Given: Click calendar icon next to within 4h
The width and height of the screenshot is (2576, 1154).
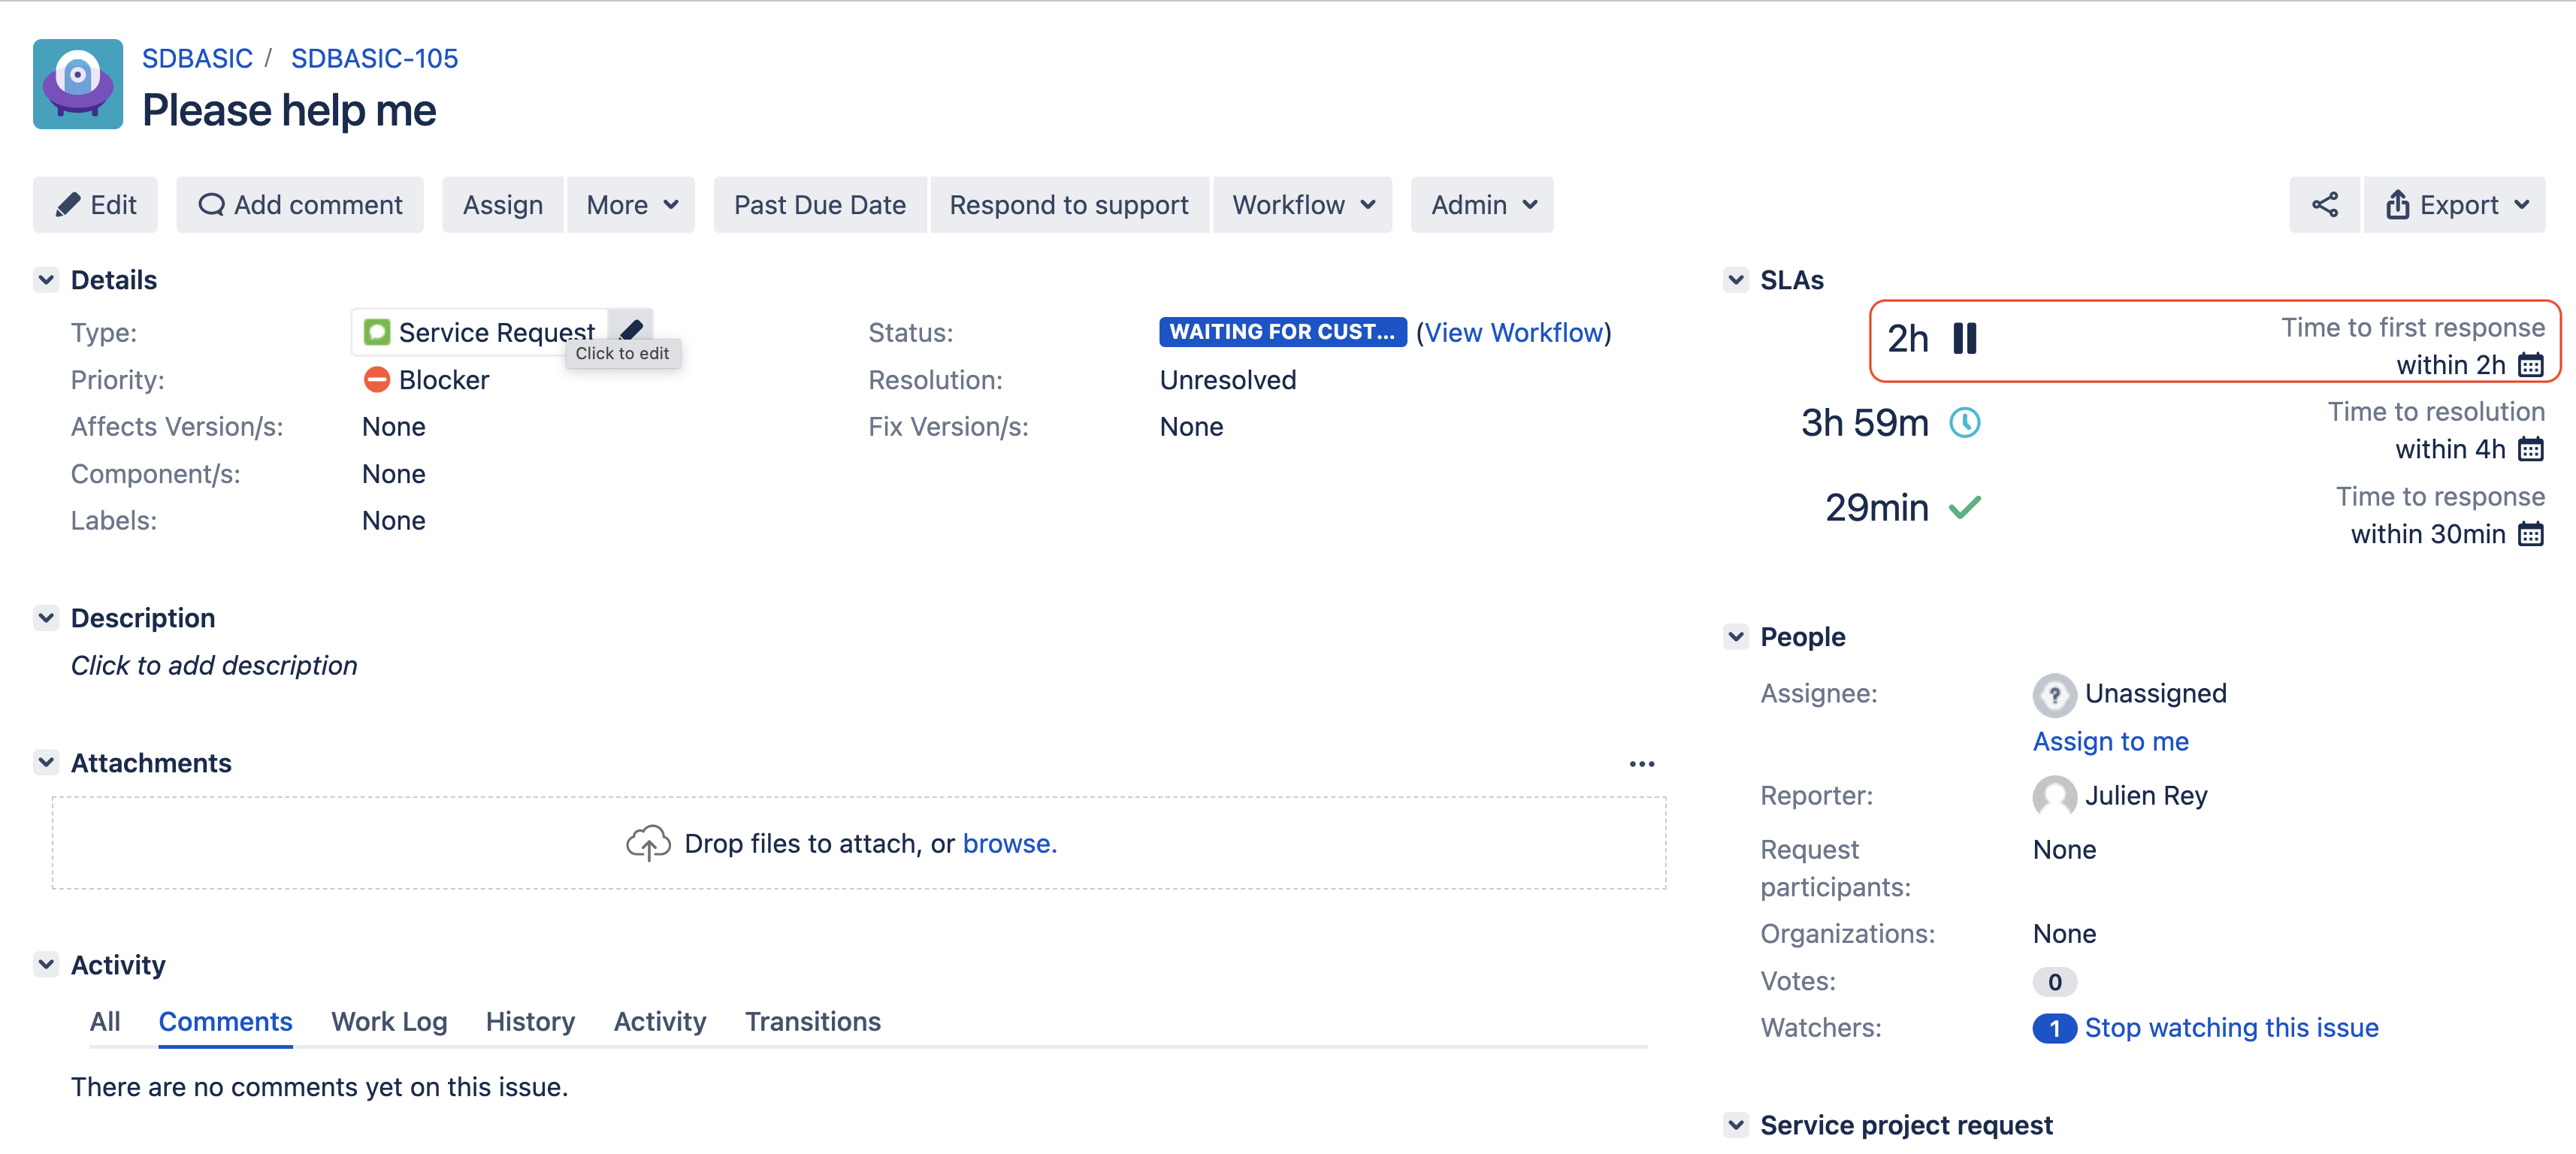Looking at the screenshot, I should (x=2530, y=449).
